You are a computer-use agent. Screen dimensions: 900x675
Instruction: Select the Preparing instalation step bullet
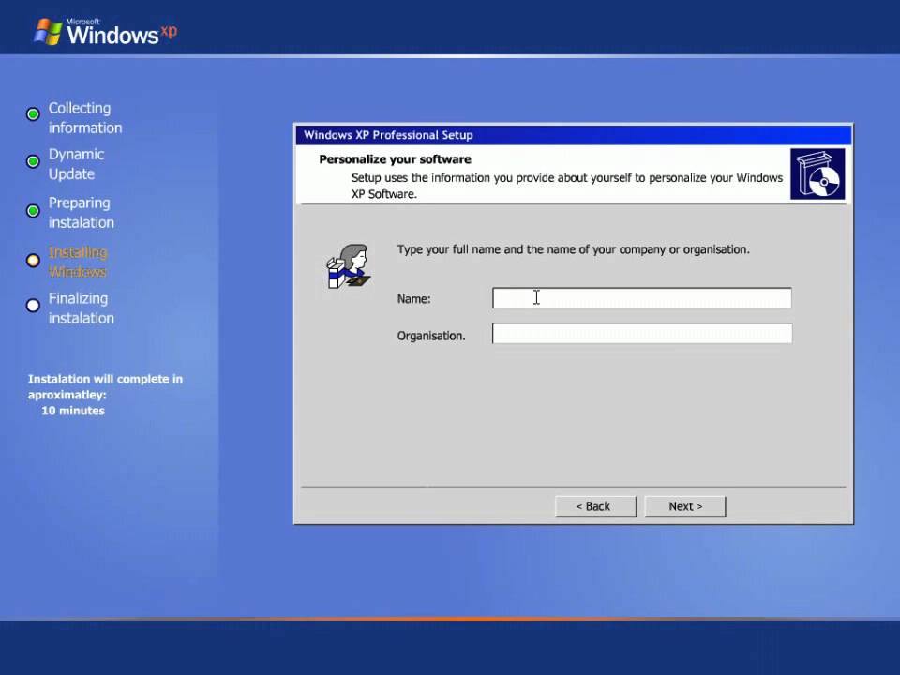coord(34,211)
